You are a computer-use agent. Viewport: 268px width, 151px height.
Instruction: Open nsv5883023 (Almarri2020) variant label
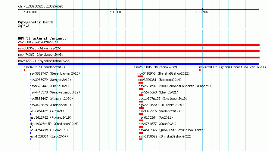point(40,48)
